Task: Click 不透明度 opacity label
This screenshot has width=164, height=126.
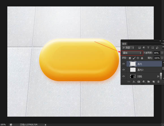Action: (x=148, y=53)
